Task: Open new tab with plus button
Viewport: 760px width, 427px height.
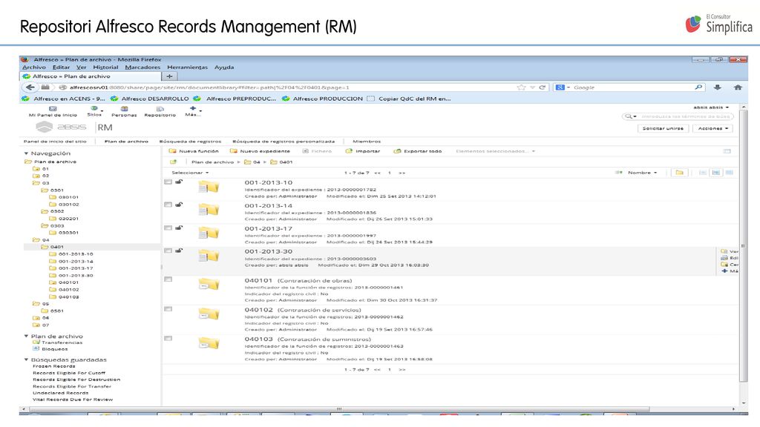Action: point(169,76)
